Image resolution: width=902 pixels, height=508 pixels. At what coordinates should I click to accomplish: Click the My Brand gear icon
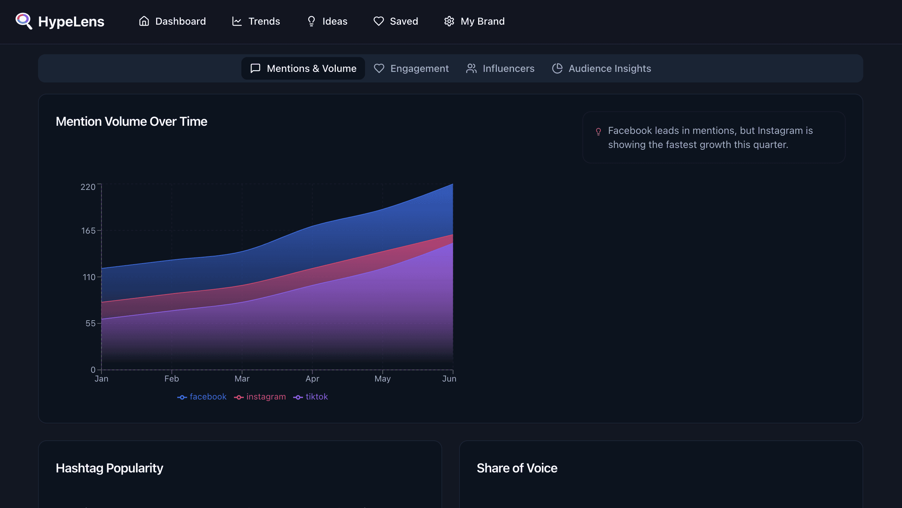click(449, 21)
